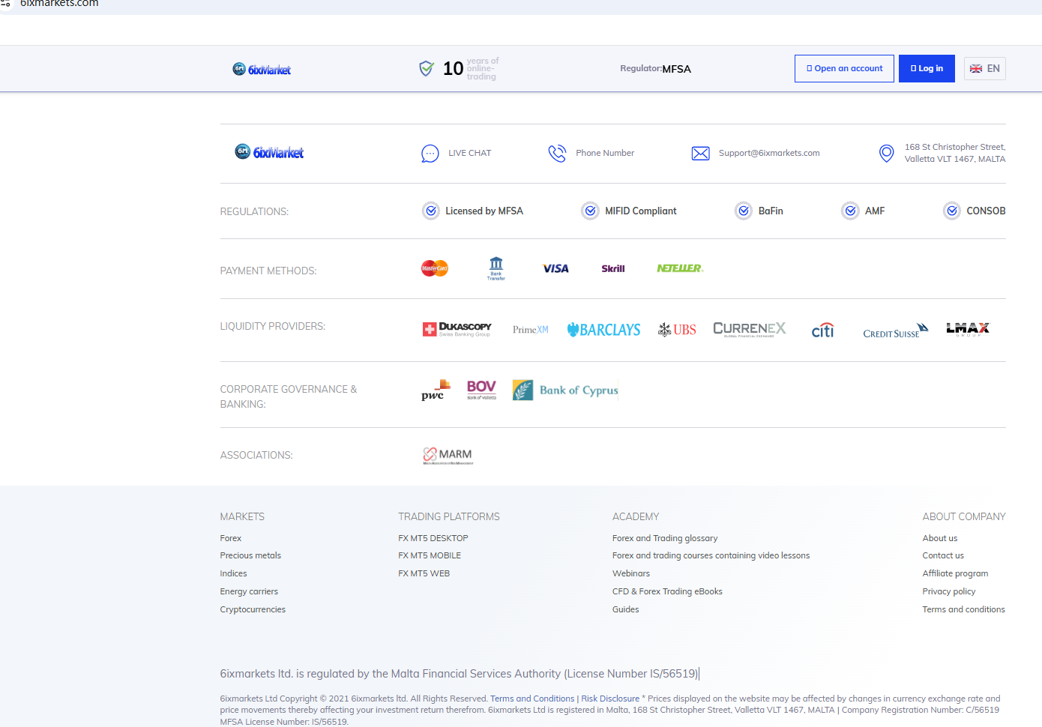Click the Risk Disclosure link

click(x=610, y=699)
